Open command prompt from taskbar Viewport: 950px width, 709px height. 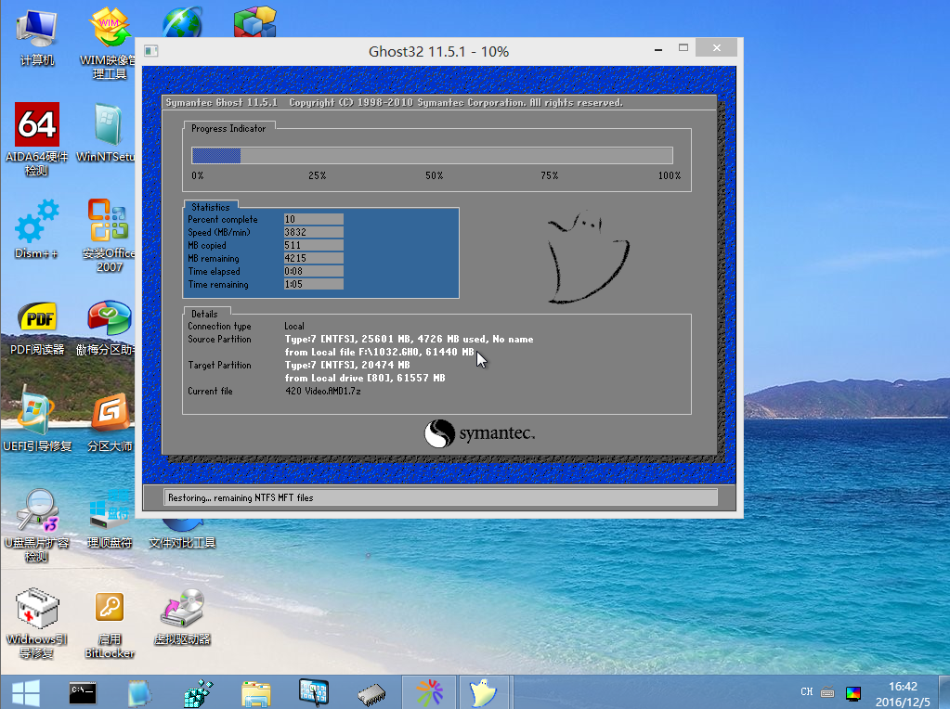(83, 692)
